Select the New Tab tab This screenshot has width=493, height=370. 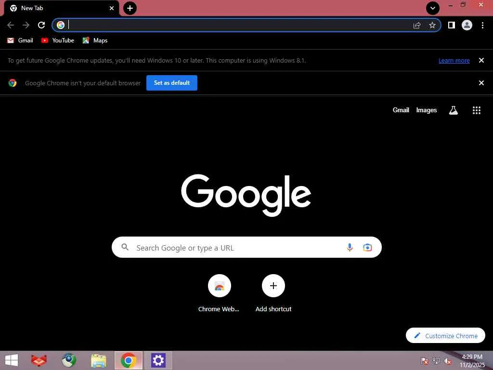click(61, 9)
